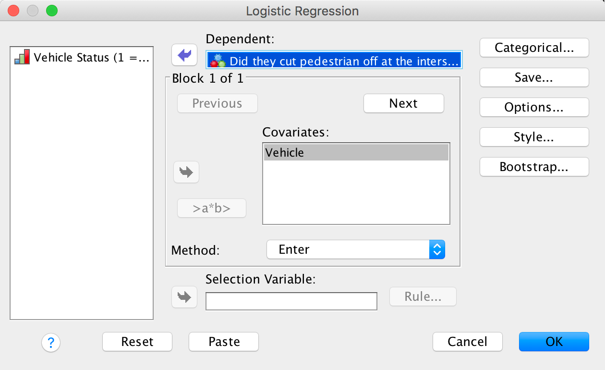The width and height of the screenshot is (605, 370).
Task: Select Vehicle in the Covariates list
Action: click(x=356, y=153)
